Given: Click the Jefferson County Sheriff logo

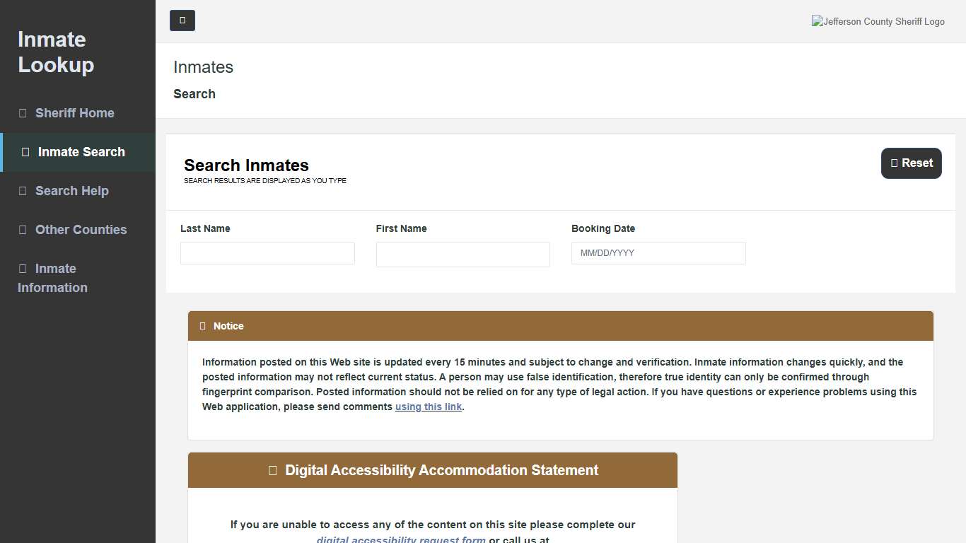Looking at the screenshot, I should (878, 21).
